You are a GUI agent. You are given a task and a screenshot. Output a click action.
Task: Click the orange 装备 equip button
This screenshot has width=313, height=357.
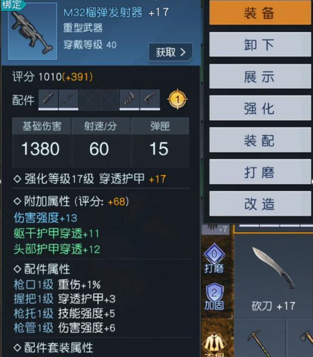click(260, 12)
